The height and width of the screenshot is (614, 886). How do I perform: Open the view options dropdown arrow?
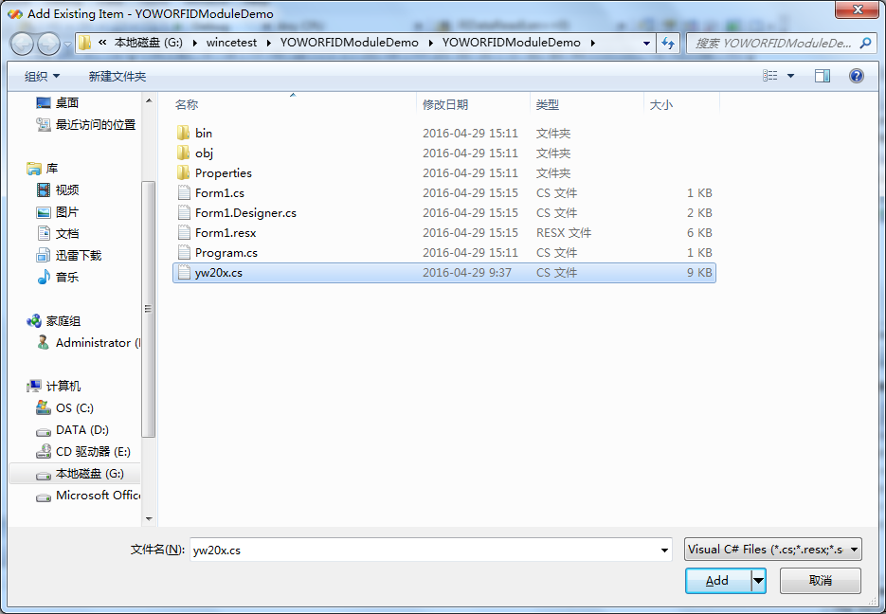[x=791, y=76]
